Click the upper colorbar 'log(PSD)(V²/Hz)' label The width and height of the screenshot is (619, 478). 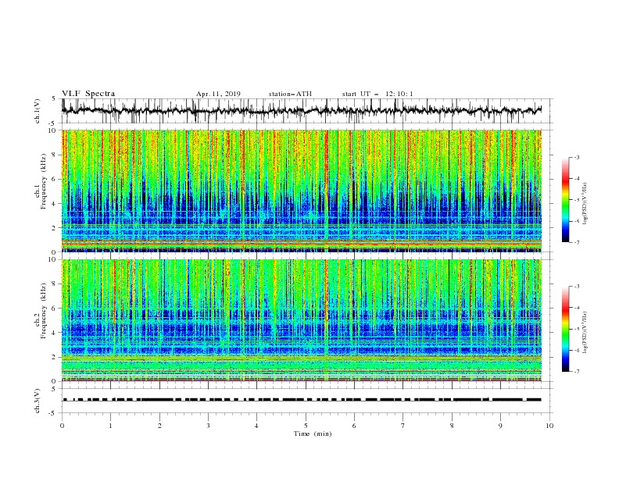point(585,204)
